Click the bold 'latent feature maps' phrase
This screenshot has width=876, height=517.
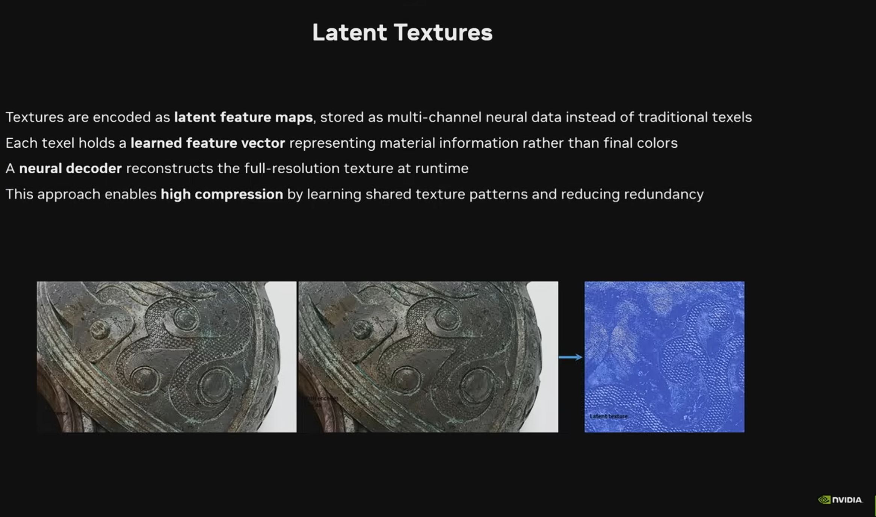tap(243, 117)
